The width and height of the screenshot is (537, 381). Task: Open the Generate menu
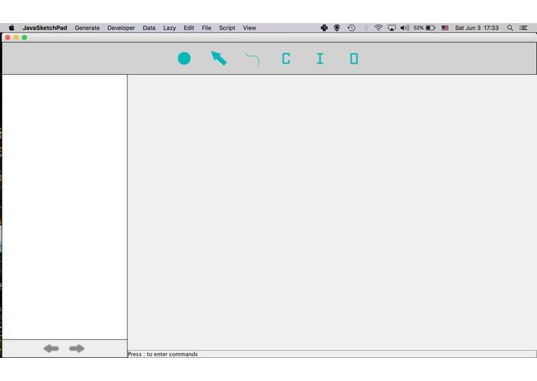(87, 28)
